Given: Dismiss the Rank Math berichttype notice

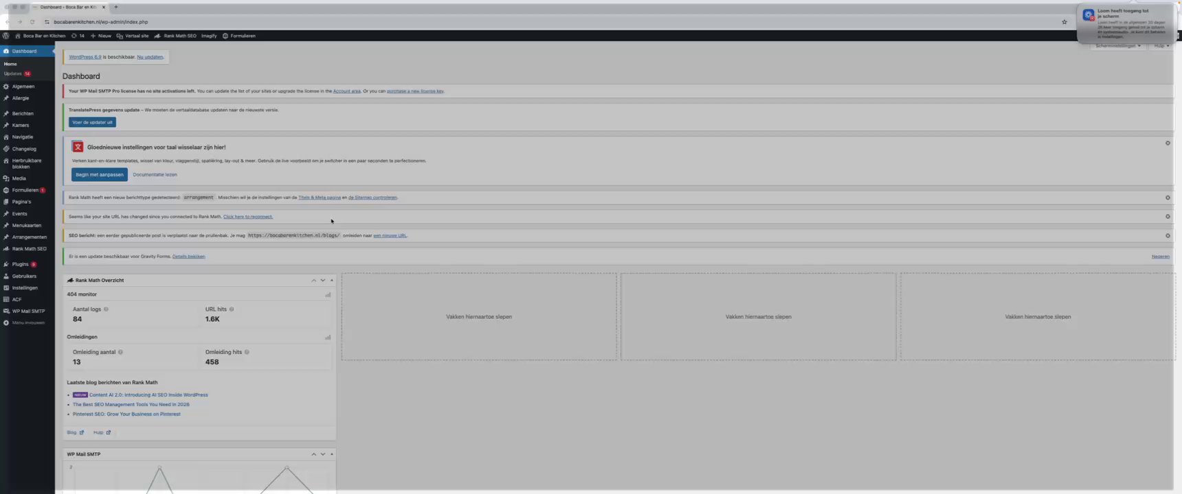Looking at the screenshot, I should (x=1168, y=198).
